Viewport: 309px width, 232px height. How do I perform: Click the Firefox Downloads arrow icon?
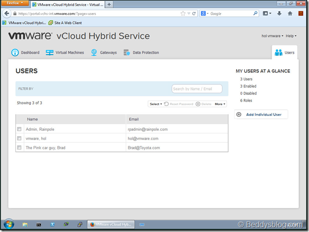[x=279, y=14]
